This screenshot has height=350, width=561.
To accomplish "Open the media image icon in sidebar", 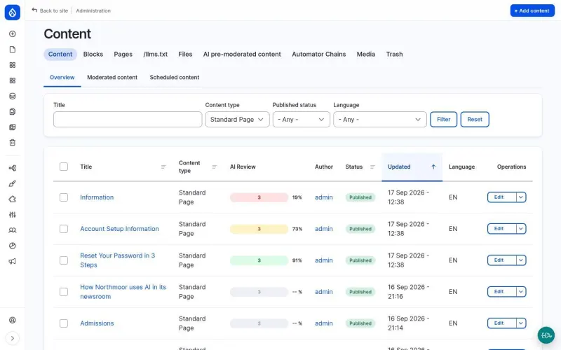I will coord(13,127).
